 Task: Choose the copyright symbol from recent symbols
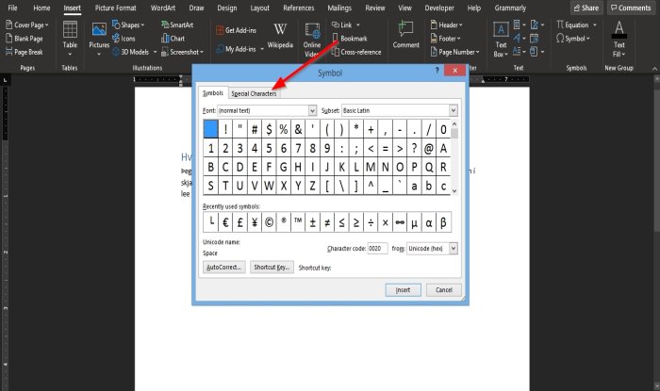269,222
